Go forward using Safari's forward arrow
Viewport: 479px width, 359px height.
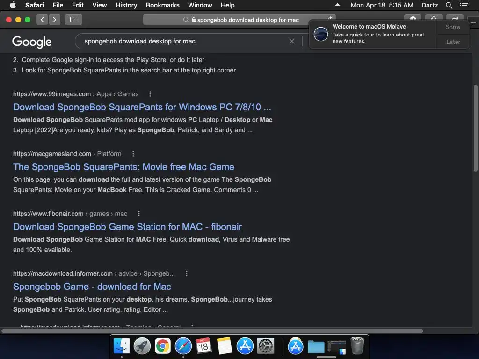[x=54, y=20]
